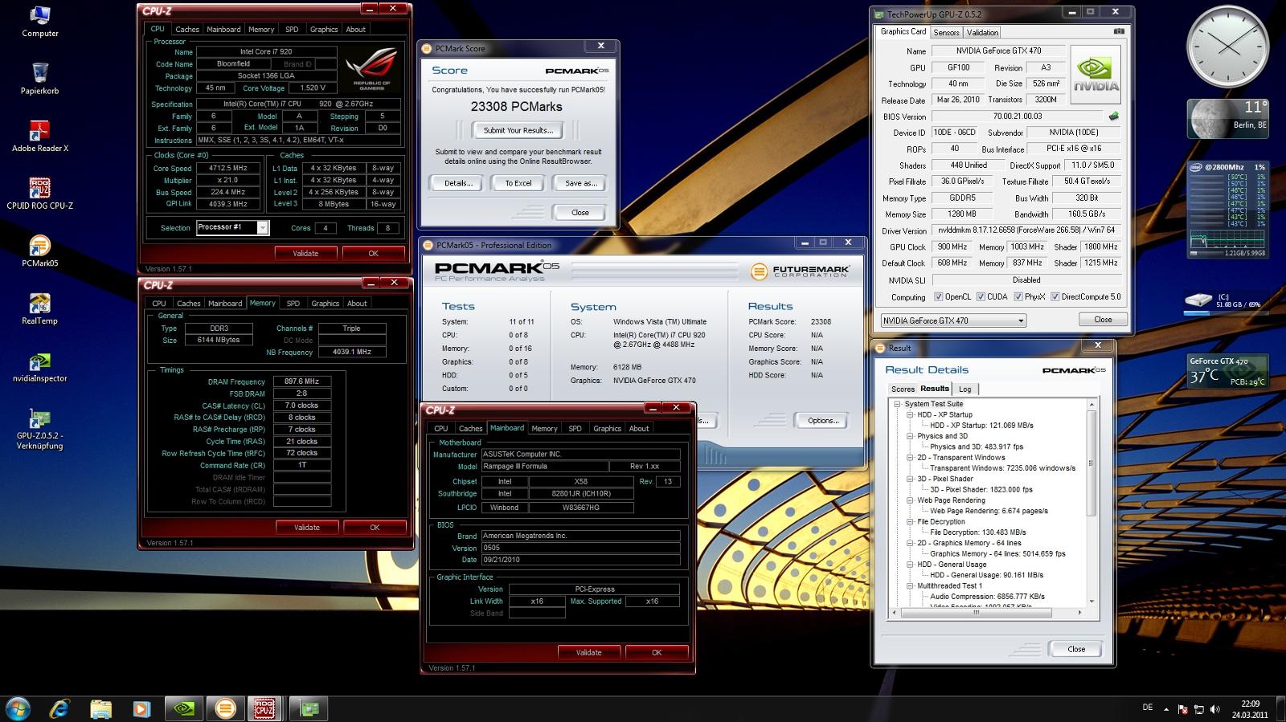
Task: Open the Processor #1 selection dropdown
Action: coord(232,227)
